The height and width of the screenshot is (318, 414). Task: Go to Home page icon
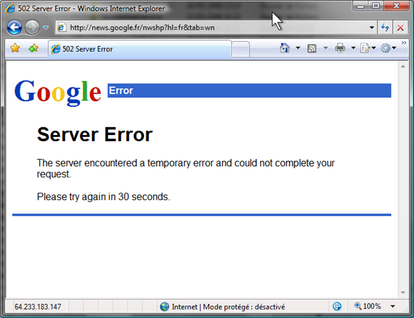tap(285, 48)
